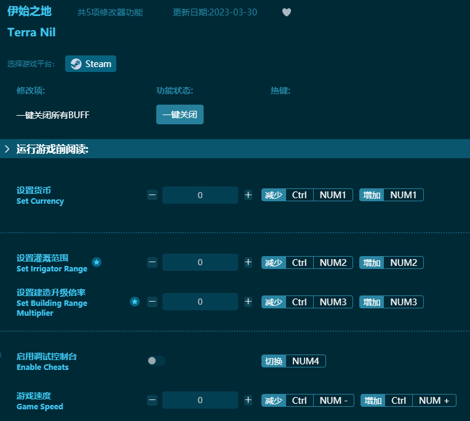The height and width of the screenshot is (421, 470).
Task: Click the 共5项修改器功能 text
Action: pos(110,12)
